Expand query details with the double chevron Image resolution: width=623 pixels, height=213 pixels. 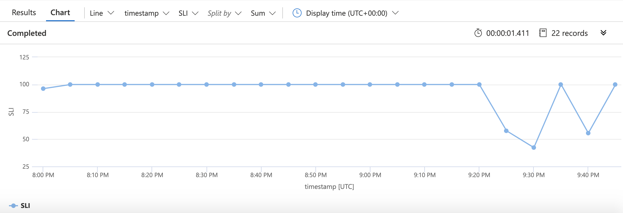(x=603, y=33)
